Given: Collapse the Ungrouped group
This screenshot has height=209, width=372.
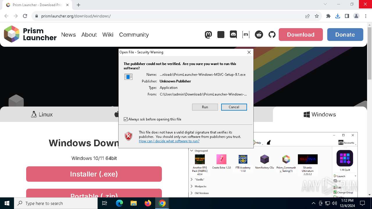Looking at the screenshot, I should click(x=192, y=151).
